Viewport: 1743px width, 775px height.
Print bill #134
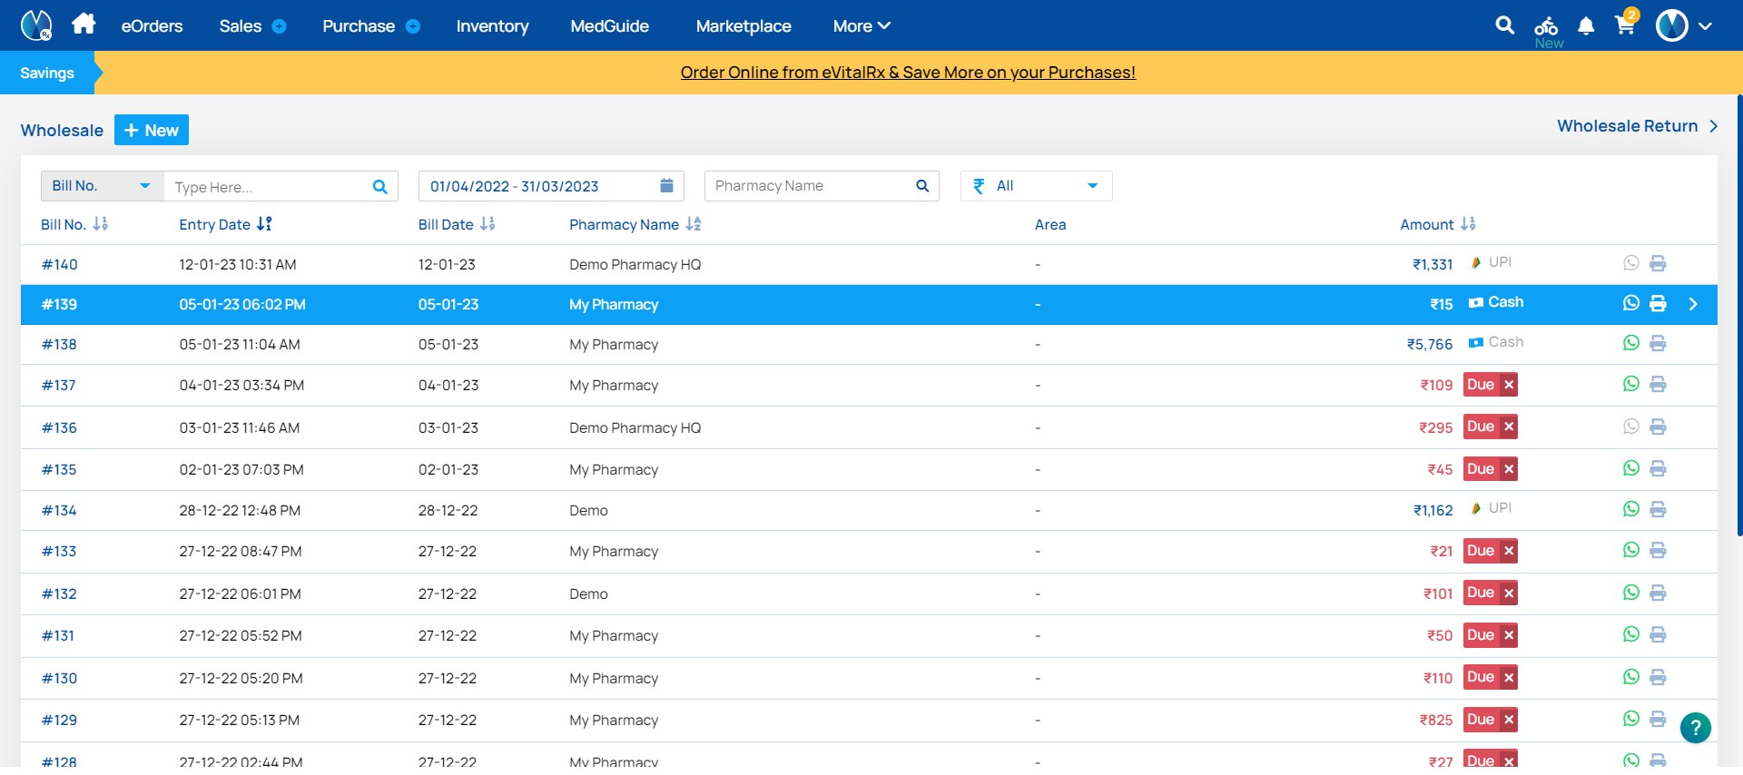(x=1658, y=509)
